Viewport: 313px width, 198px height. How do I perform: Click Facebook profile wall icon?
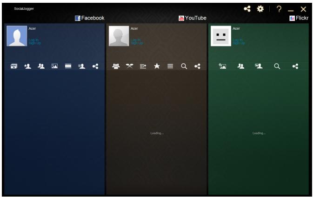pyautogui.click(x=82, y=66)
